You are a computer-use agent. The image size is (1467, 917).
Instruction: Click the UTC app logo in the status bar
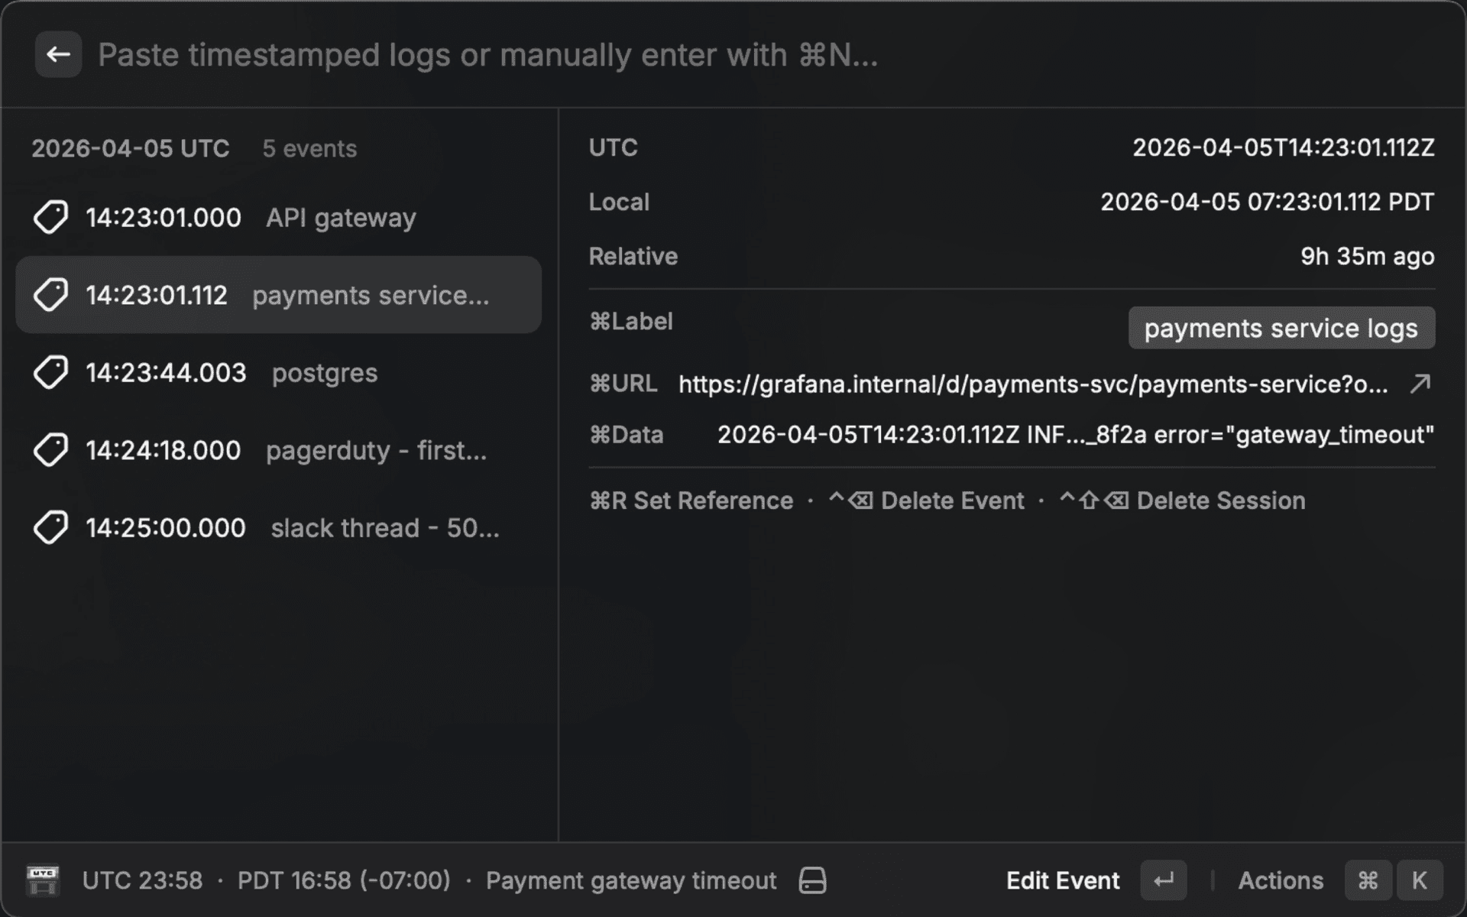pyautogui.click(x=42, y=880)
